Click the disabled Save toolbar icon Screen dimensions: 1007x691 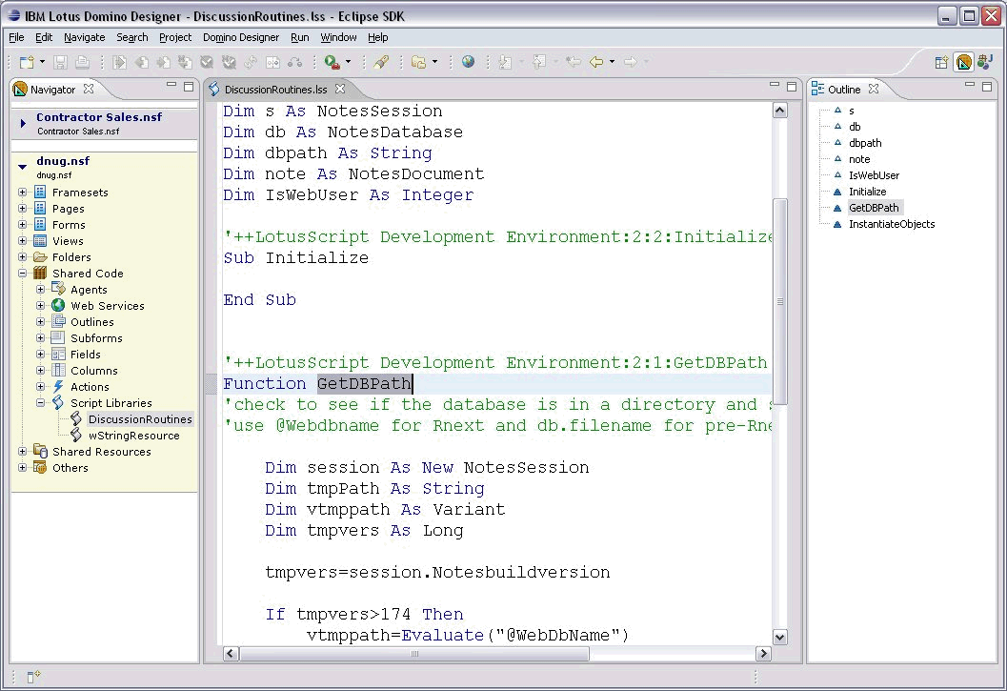point(60,62)
